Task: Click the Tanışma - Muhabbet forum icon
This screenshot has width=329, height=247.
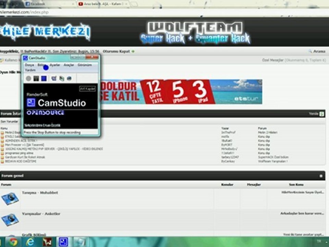Action: click(x=10, y=199)
